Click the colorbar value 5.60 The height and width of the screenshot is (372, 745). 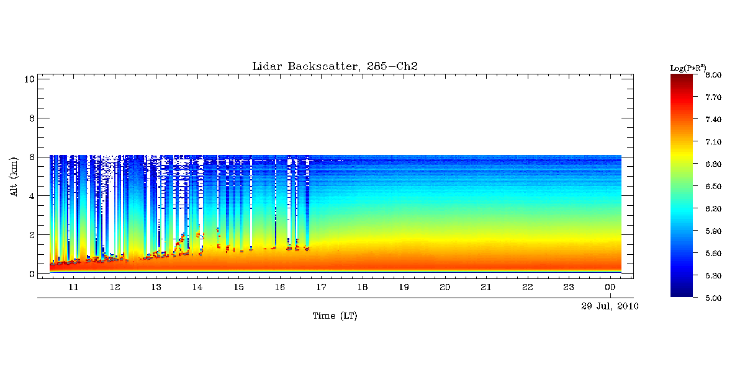713,253
